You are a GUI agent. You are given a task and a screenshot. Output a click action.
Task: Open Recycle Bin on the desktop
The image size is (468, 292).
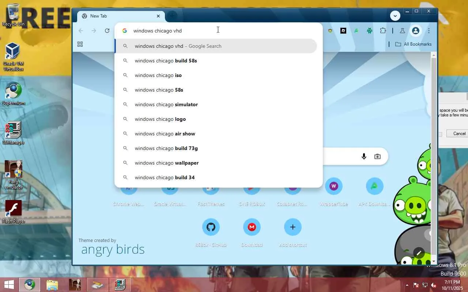14,15
